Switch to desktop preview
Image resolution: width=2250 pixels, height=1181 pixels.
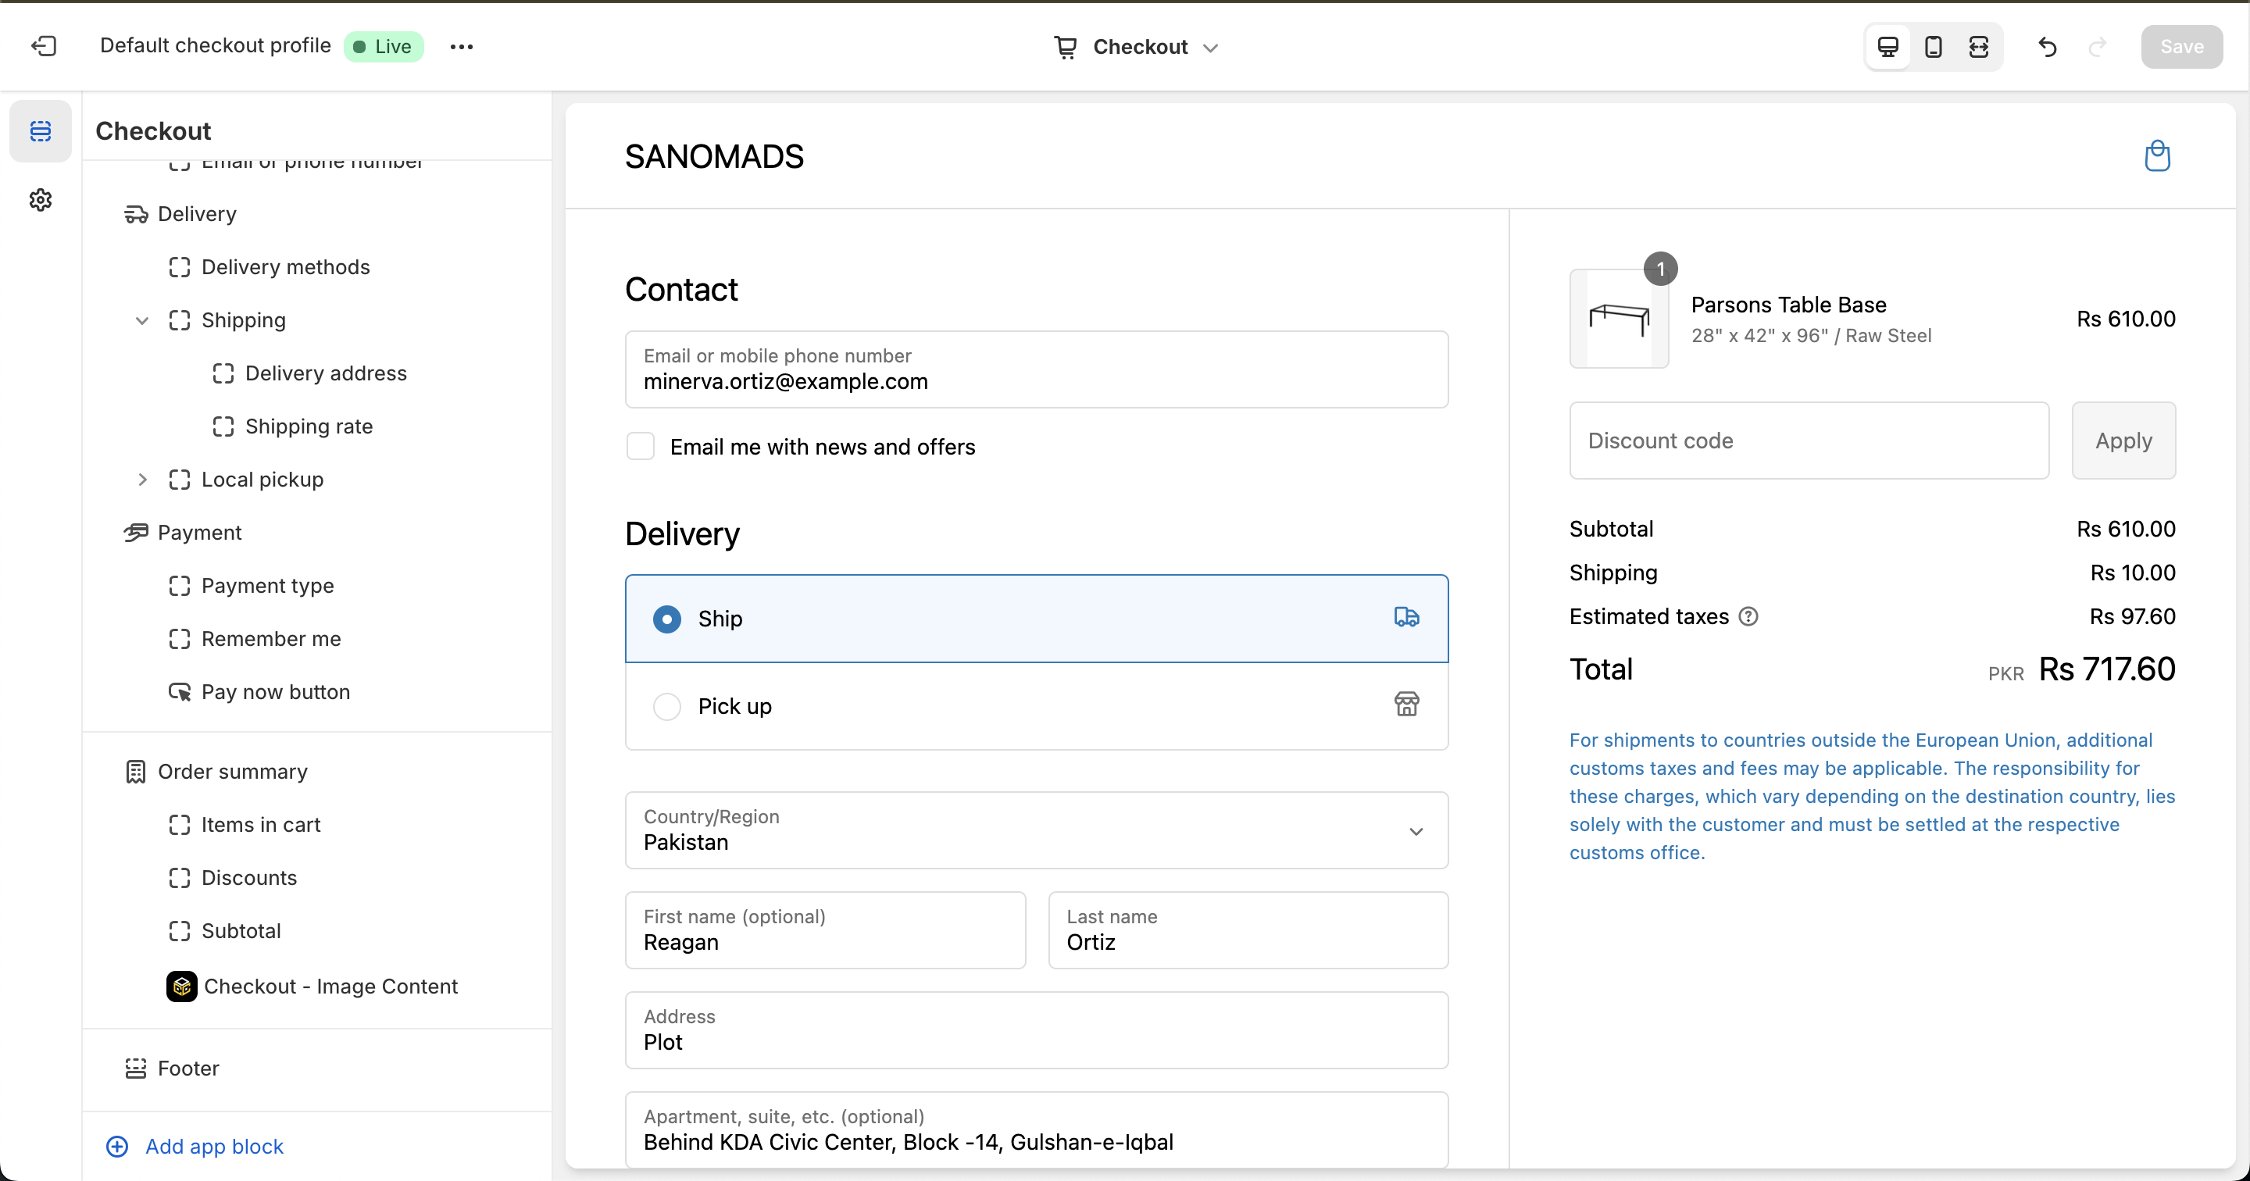click(1887, 46)
